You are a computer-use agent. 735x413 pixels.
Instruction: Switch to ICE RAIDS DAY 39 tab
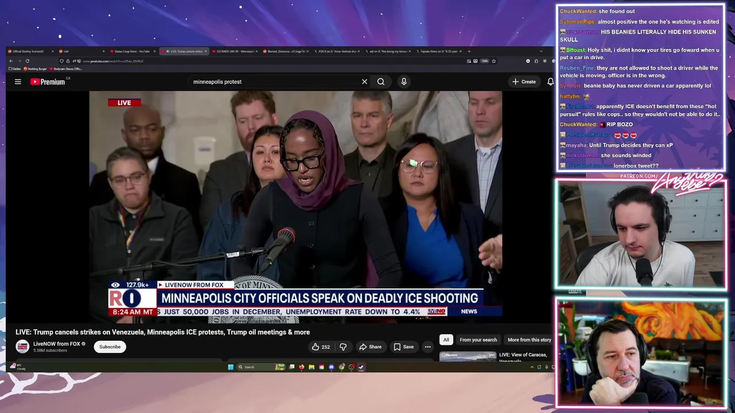[x=233, y=51]
